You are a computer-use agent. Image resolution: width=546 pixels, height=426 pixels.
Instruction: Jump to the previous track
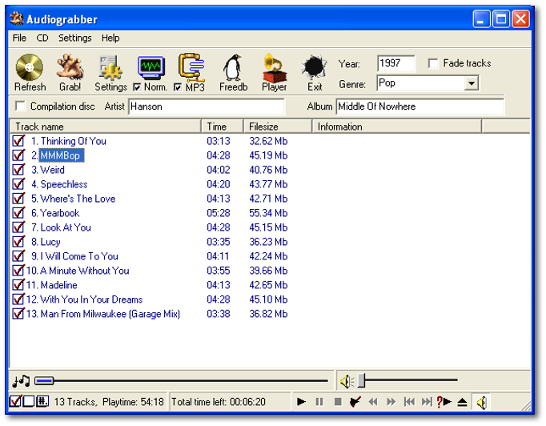[x=409, y=402]
